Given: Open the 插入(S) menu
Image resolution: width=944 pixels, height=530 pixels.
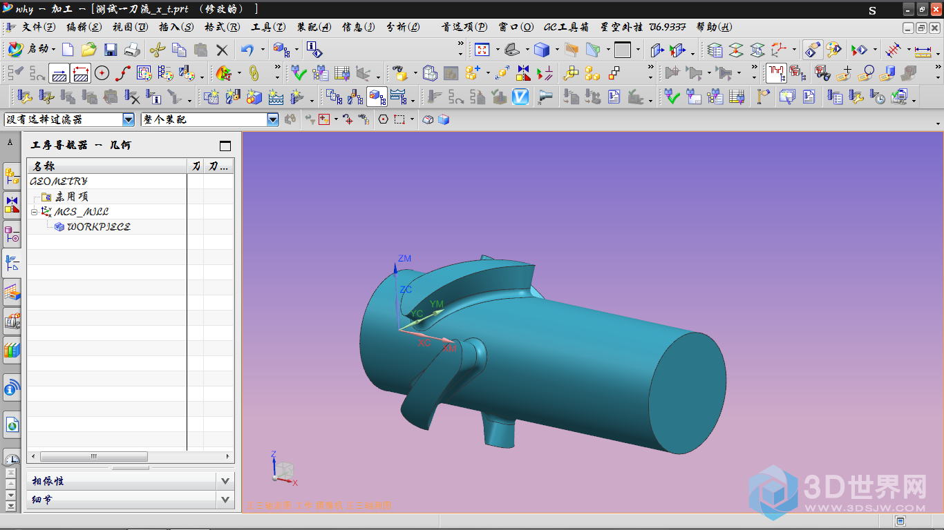Looking at the screenshot, I should 176,27.
